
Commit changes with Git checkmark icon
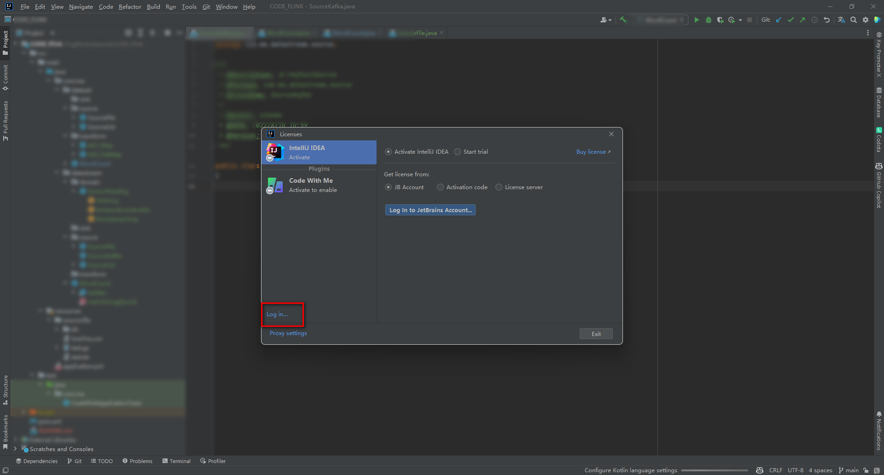point(791,20)
